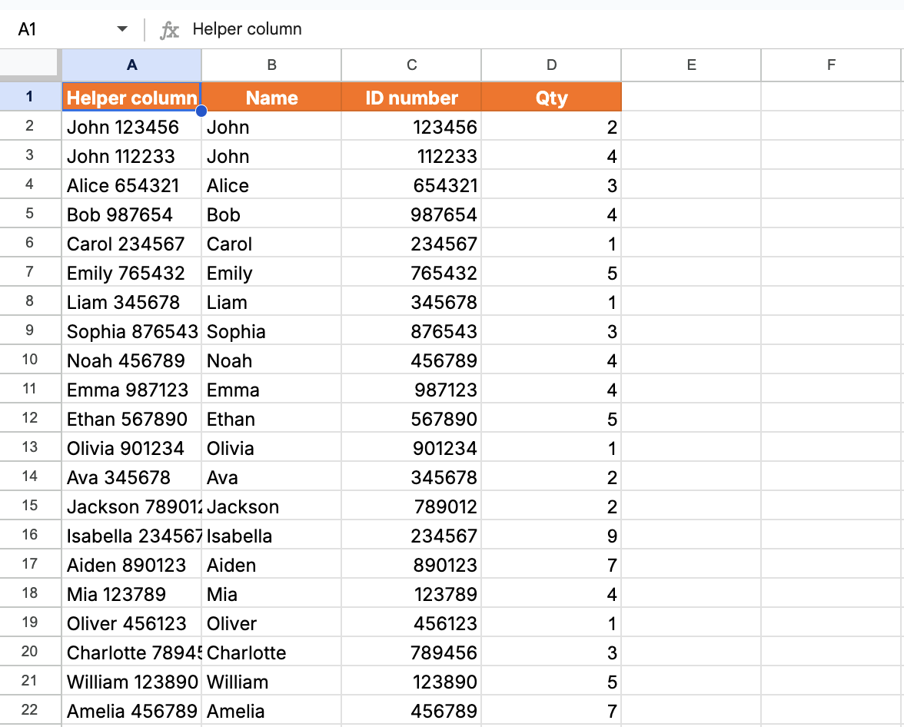Screen dimensions: 904x727
Task: Select column E header
Action: (x=691, y=65)
